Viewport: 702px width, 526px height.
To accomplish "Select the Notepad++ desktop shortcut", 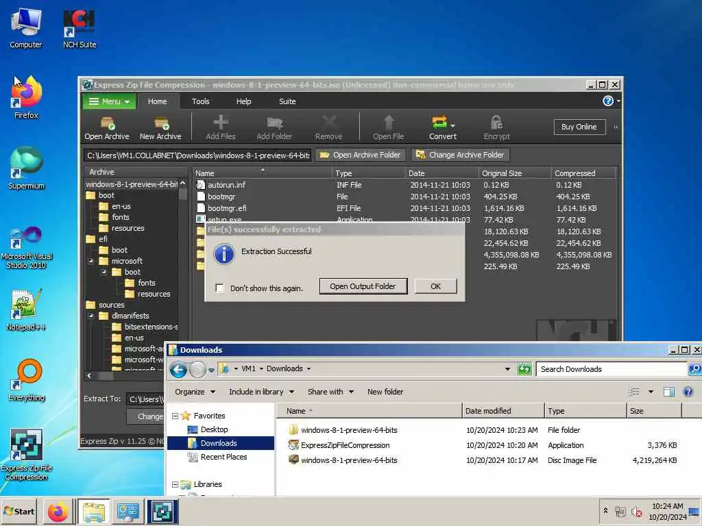I will pos(26,310).
